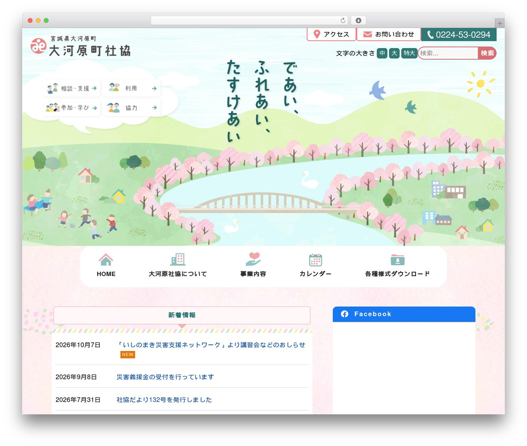Click the 新着情報 heading
Viewport: 527px width, 446px height.
[x=182, y=315]
